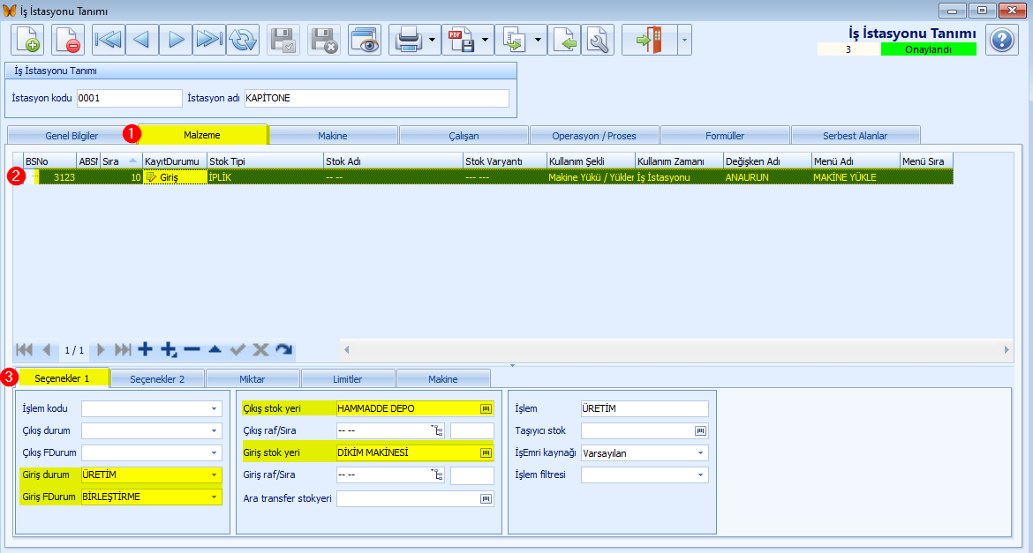Expand copy documents dropdown arrow

(x=538, y=41)
